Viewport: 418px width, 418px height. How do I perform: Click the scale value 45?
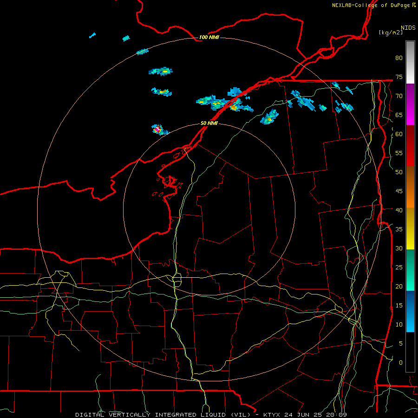(x=399, y=191)
